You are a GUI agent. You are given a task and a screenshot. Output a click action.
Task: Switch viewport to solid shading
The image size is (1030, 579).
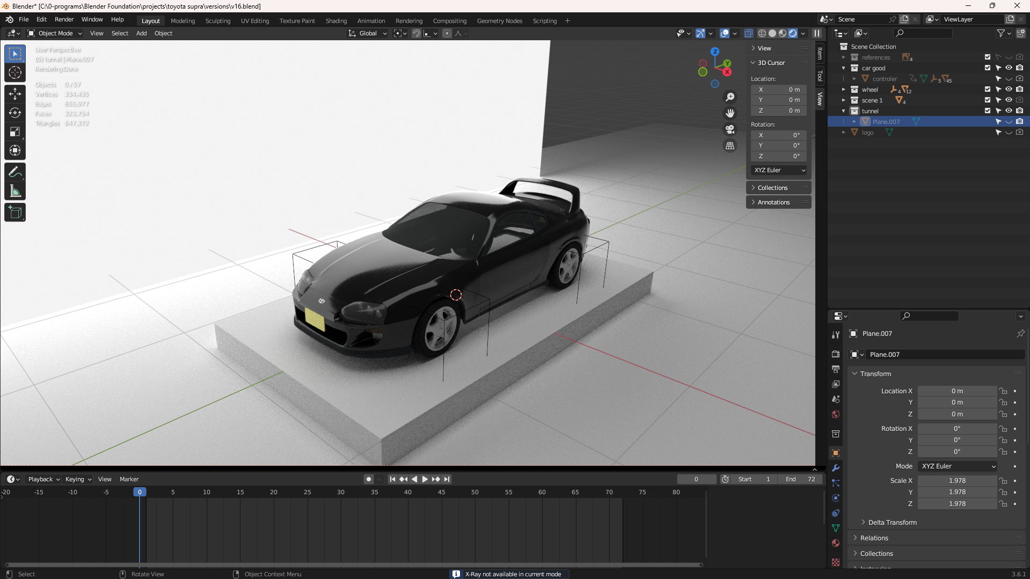(772, 33)
